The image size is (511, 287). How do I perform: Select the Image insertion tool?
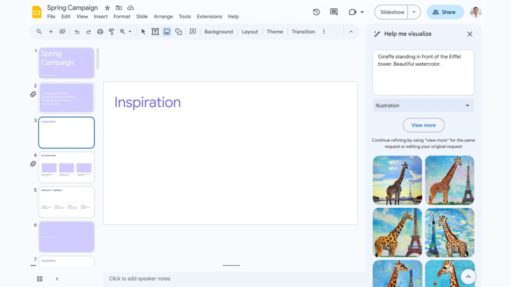click(x=167, y=32)
